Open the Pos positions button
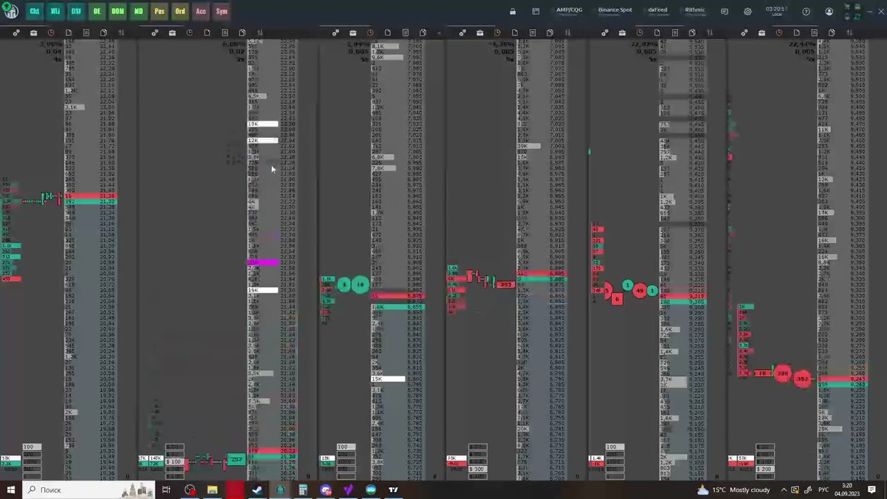887x499 pixels. pyautogui.click(x=159, y=11)
